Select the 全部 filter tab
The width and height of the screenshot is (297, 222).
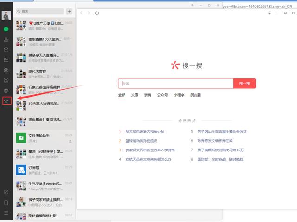pos(122,95)
